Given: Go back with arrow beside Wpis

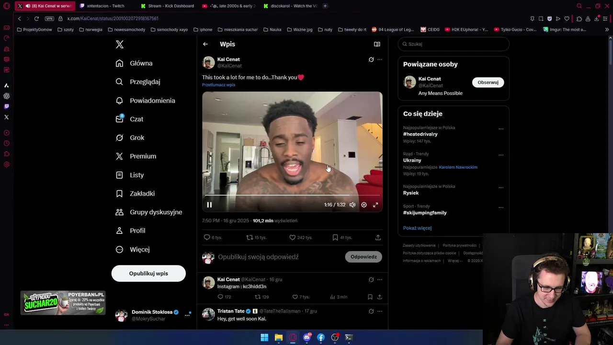Looking at the screenshot, I should click(x=205, y=44).
